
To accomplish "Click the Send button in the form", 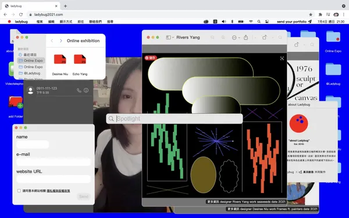I will (x=84, y=196).
